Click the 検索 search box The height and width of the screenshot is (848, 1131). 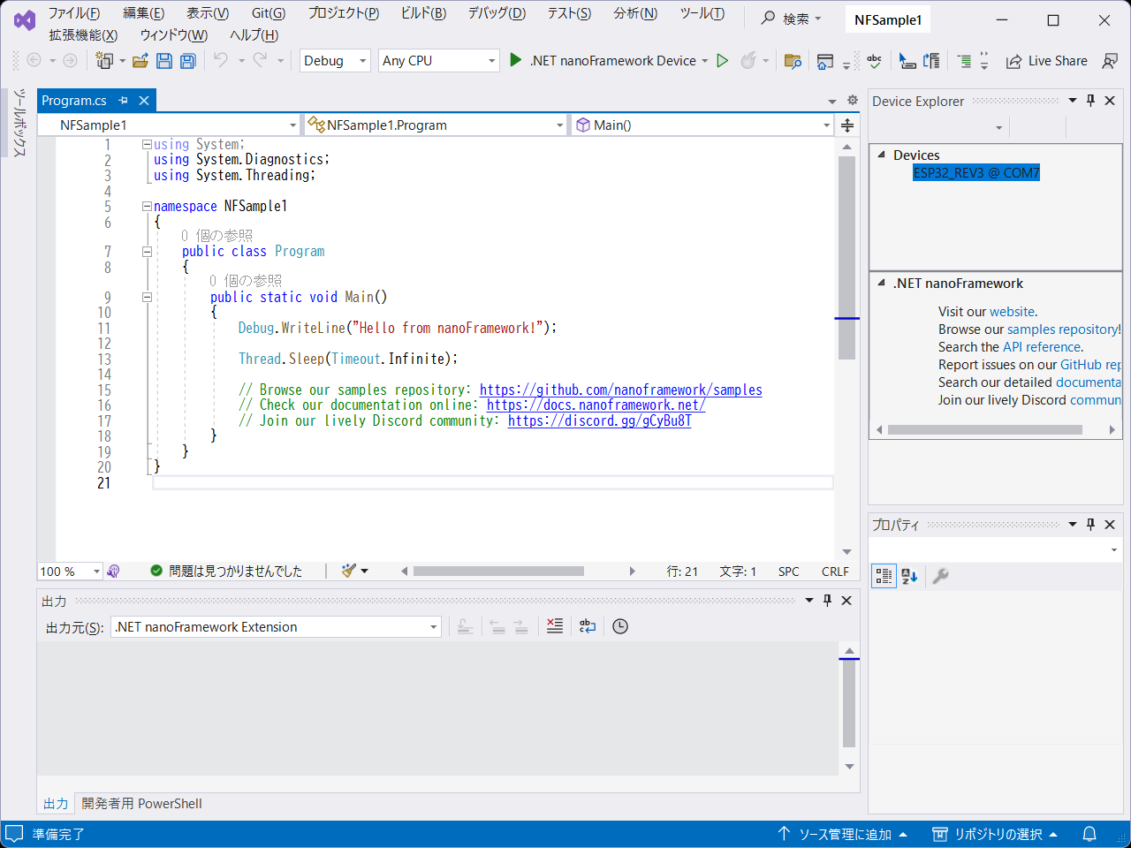792,18
